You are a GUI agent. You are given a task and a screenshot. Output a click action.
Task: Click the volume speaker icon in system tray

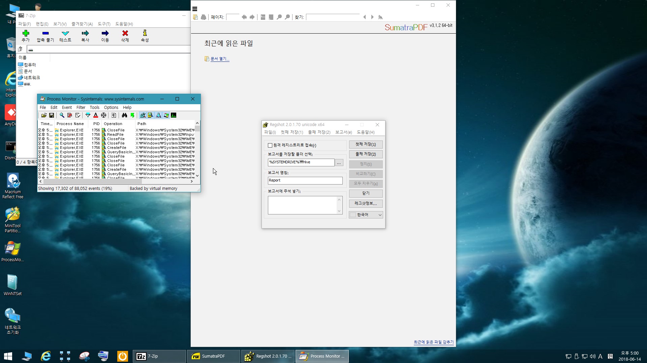(x=592, y=356)
